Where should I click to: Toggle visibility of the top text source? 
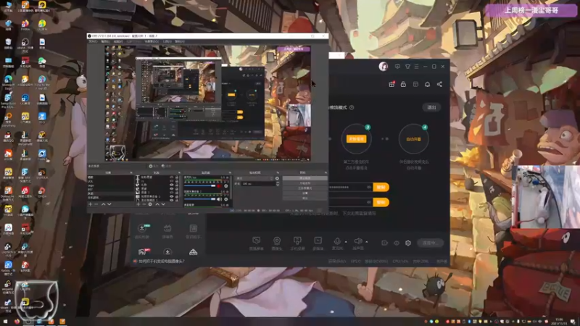(x=171, y=177)
